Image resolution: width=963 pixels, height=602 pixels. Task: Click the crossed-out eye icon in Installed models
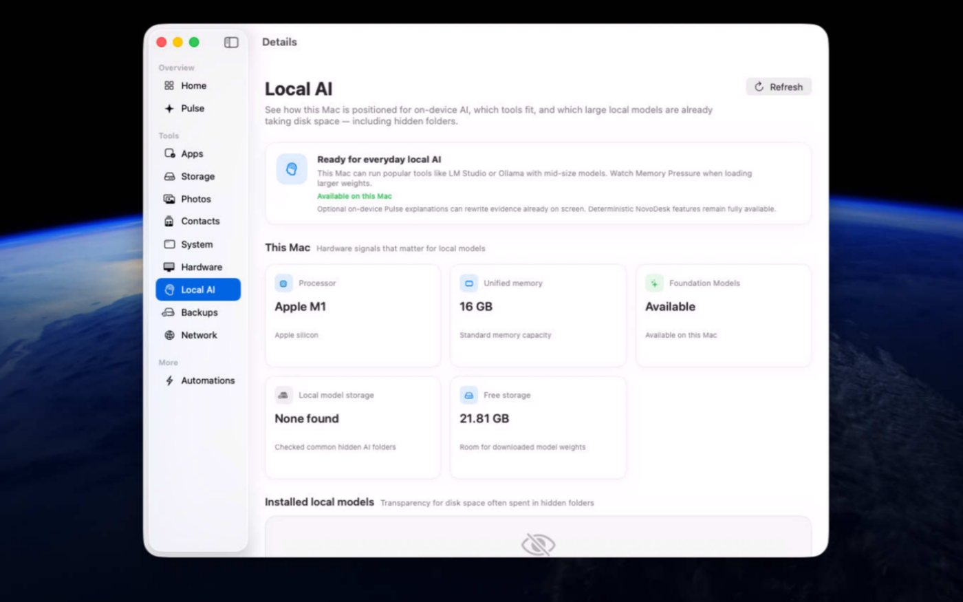(538, 544)
